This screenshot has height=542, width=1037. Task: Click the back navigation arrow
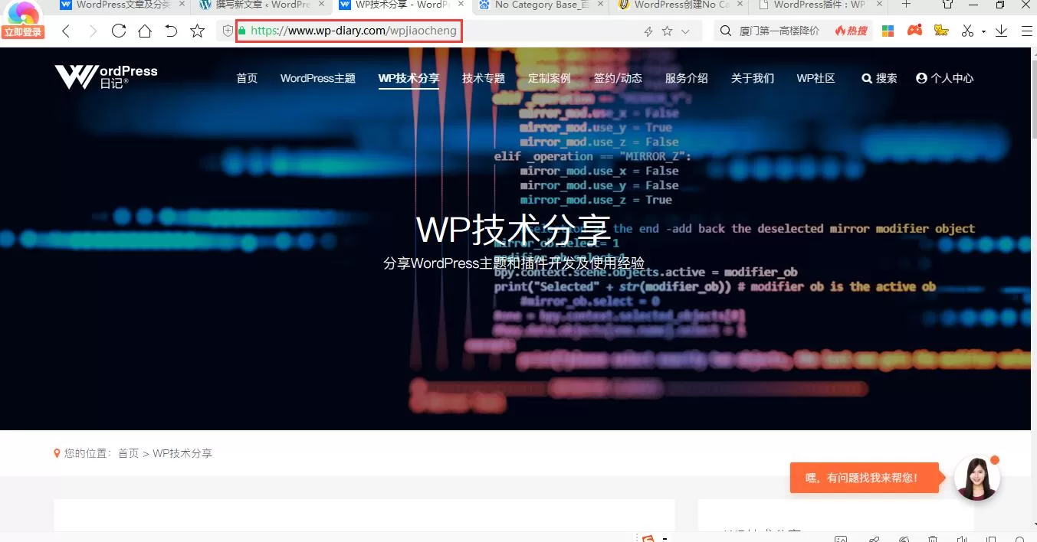66,31
